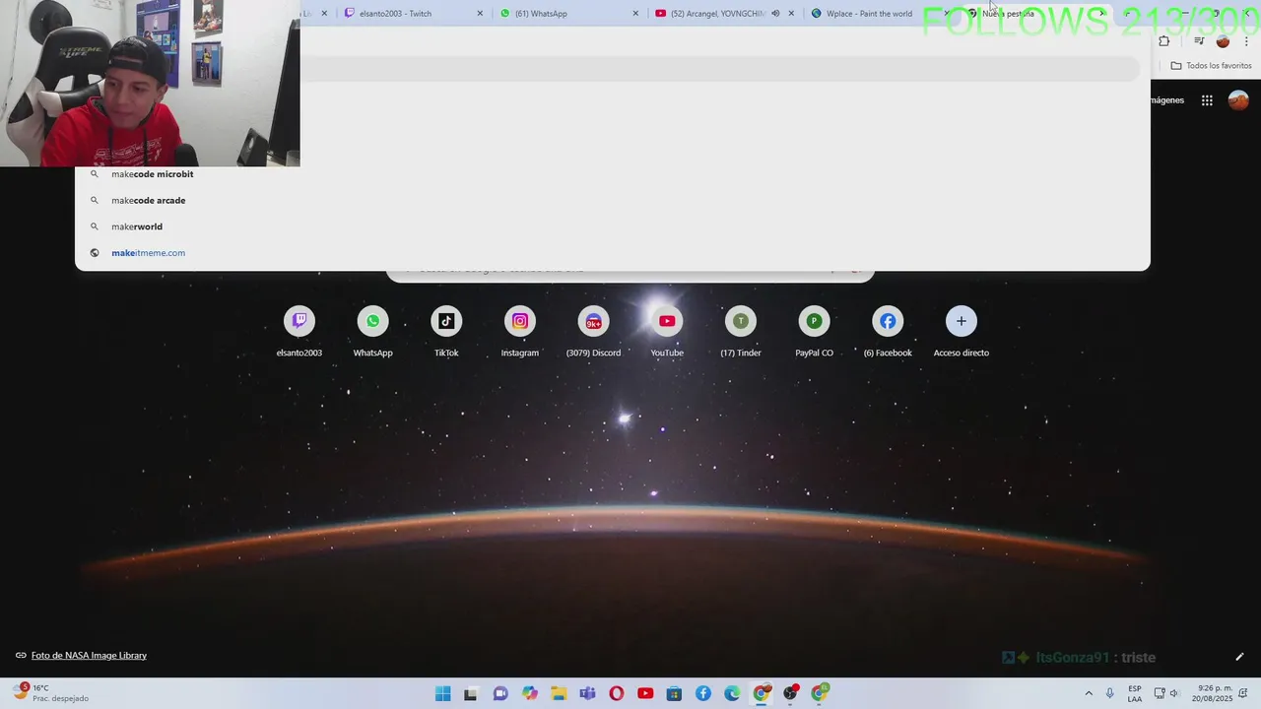Open File Explorer from the taskbar
The width and height of the screenshot is (1261, 709).
pyautogui.click(x=559, y=693)
